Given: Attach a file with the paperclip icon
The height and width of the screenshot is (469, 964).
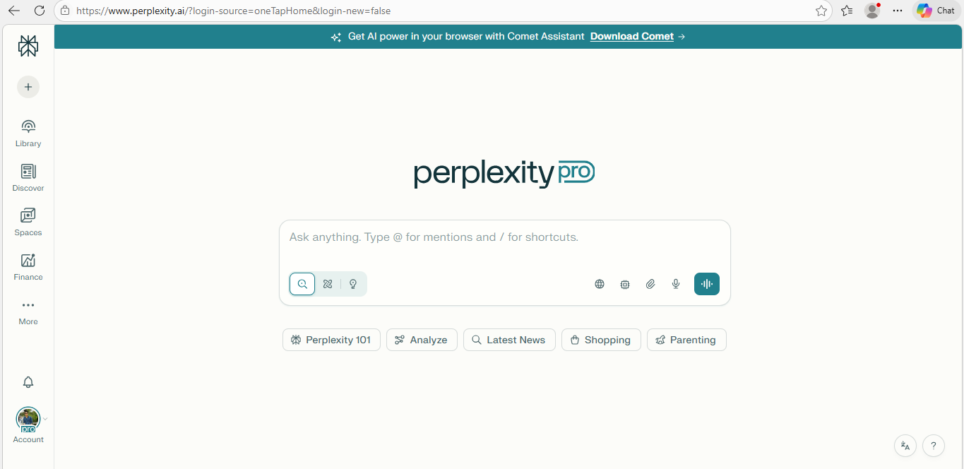Looking at the screenshot, I should click(x=650, y=283).
